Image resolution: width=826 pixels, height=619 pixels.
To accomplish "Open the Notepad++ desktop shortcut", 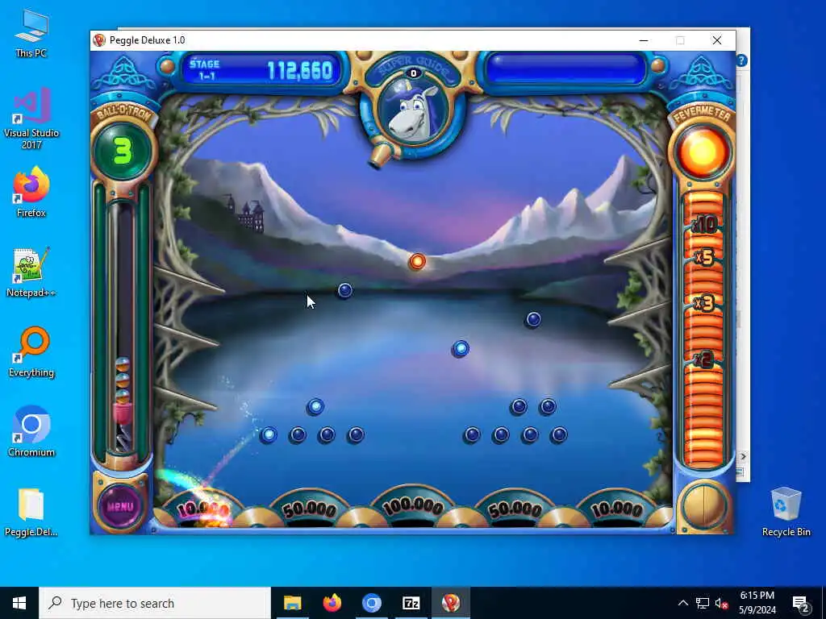I will click(31, 272).
